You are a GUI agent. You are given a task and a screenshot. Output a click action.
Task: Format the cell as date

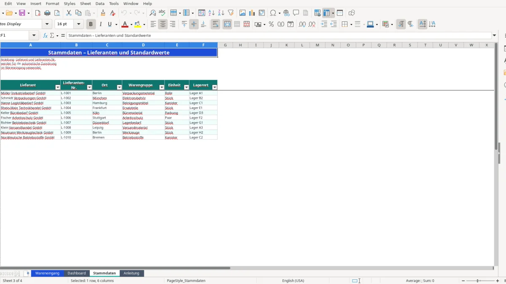coord(291,24)
